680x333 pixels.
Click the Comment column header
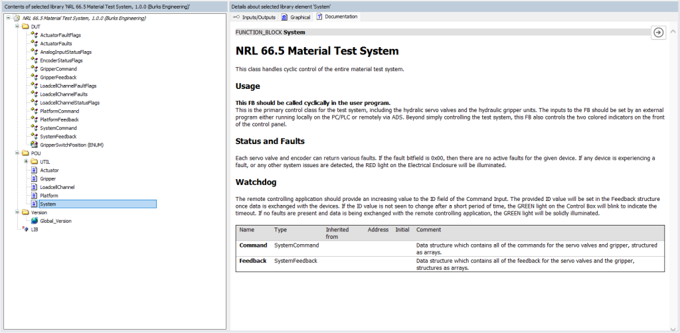(428, 230)
